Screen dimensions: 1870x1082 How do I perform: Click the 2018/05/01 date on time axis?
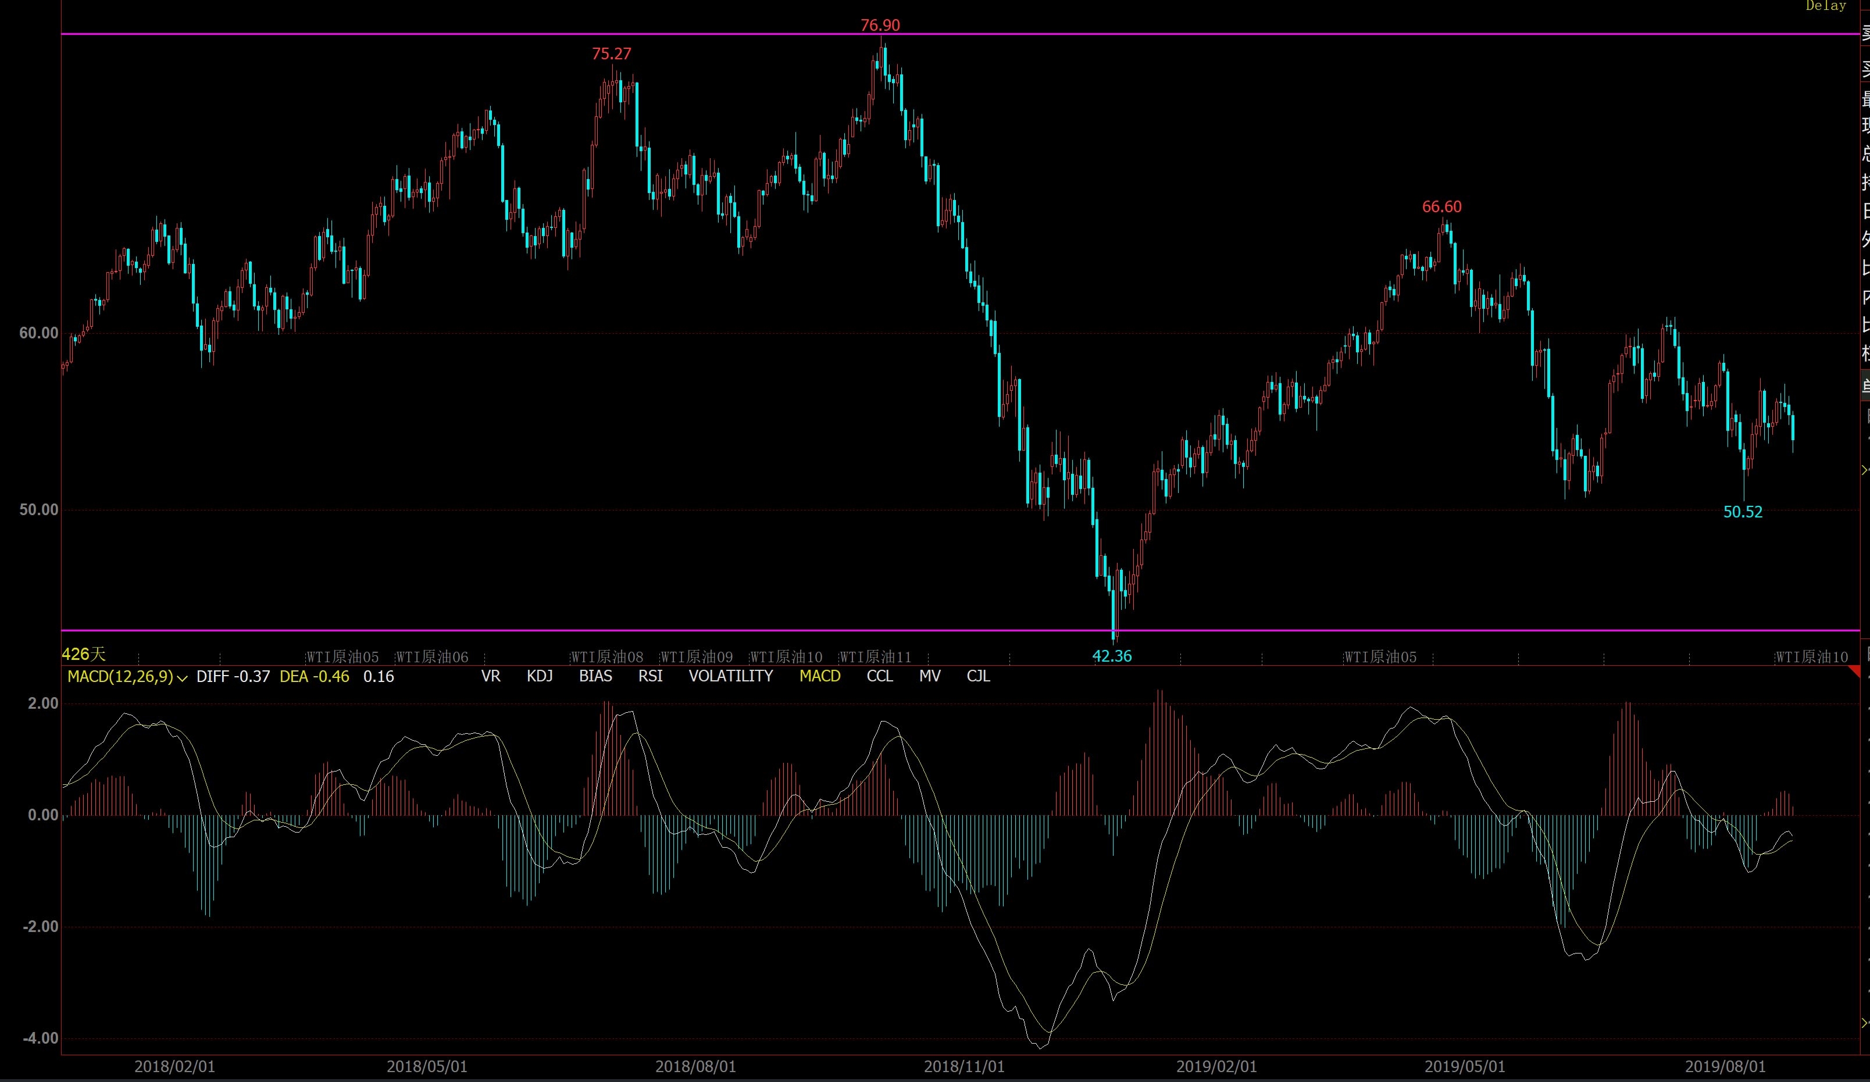point(427,1066)
